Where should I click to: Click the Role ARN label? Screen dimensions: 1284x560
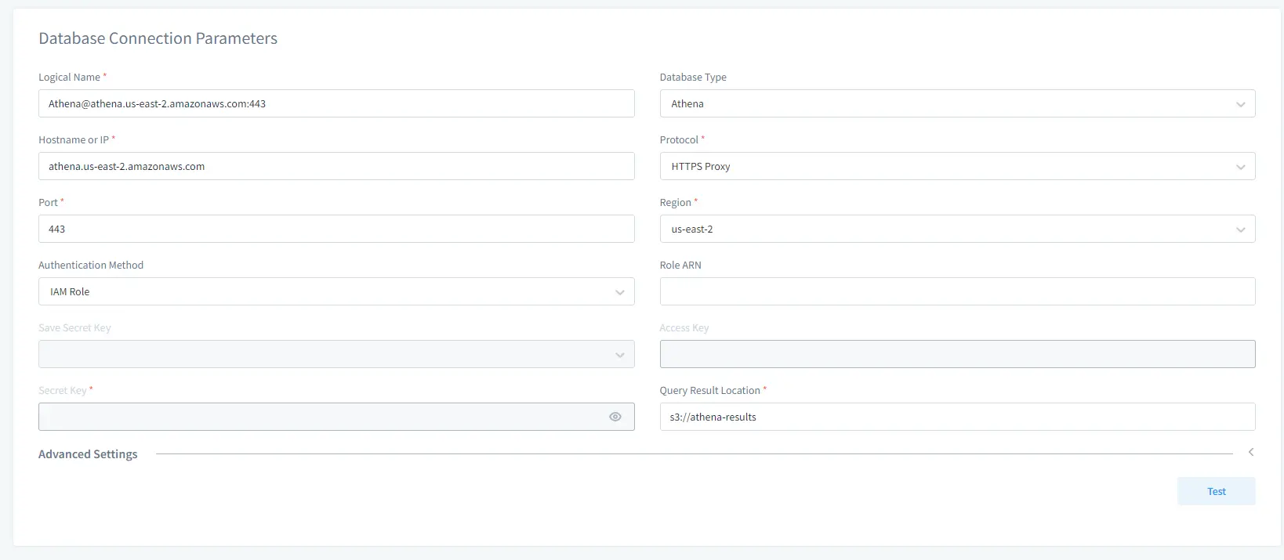(680, 265)
